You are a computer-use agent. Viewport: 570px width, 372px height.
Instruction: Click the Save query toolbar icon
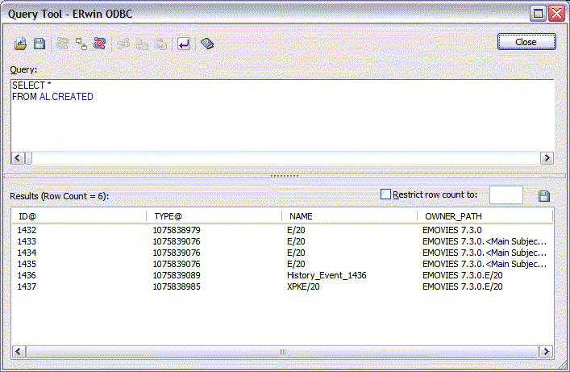point(39,44)
